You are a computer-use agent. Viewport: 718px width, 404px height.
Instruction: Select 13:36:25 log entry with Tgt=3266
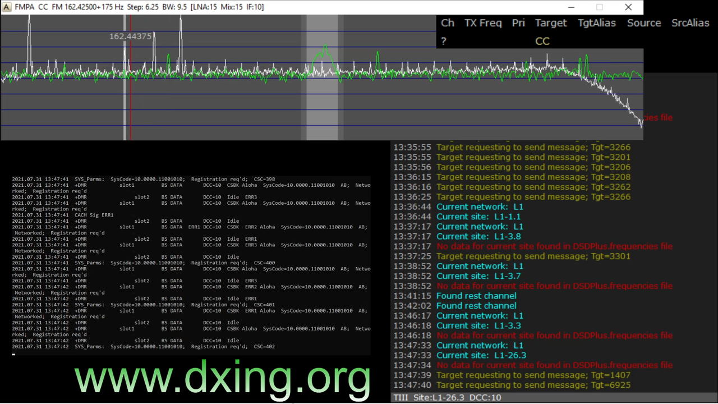pos(512,197)
